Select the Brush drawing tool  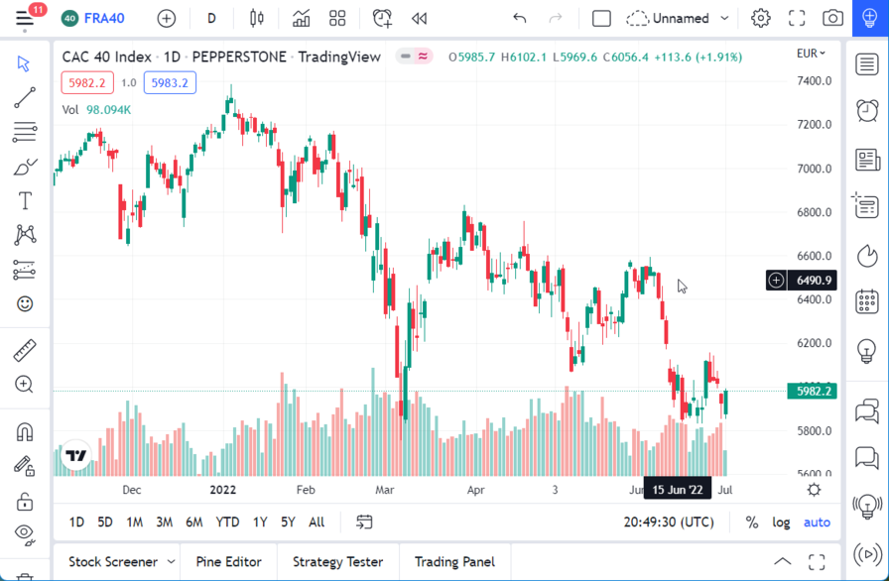(23, 166)
